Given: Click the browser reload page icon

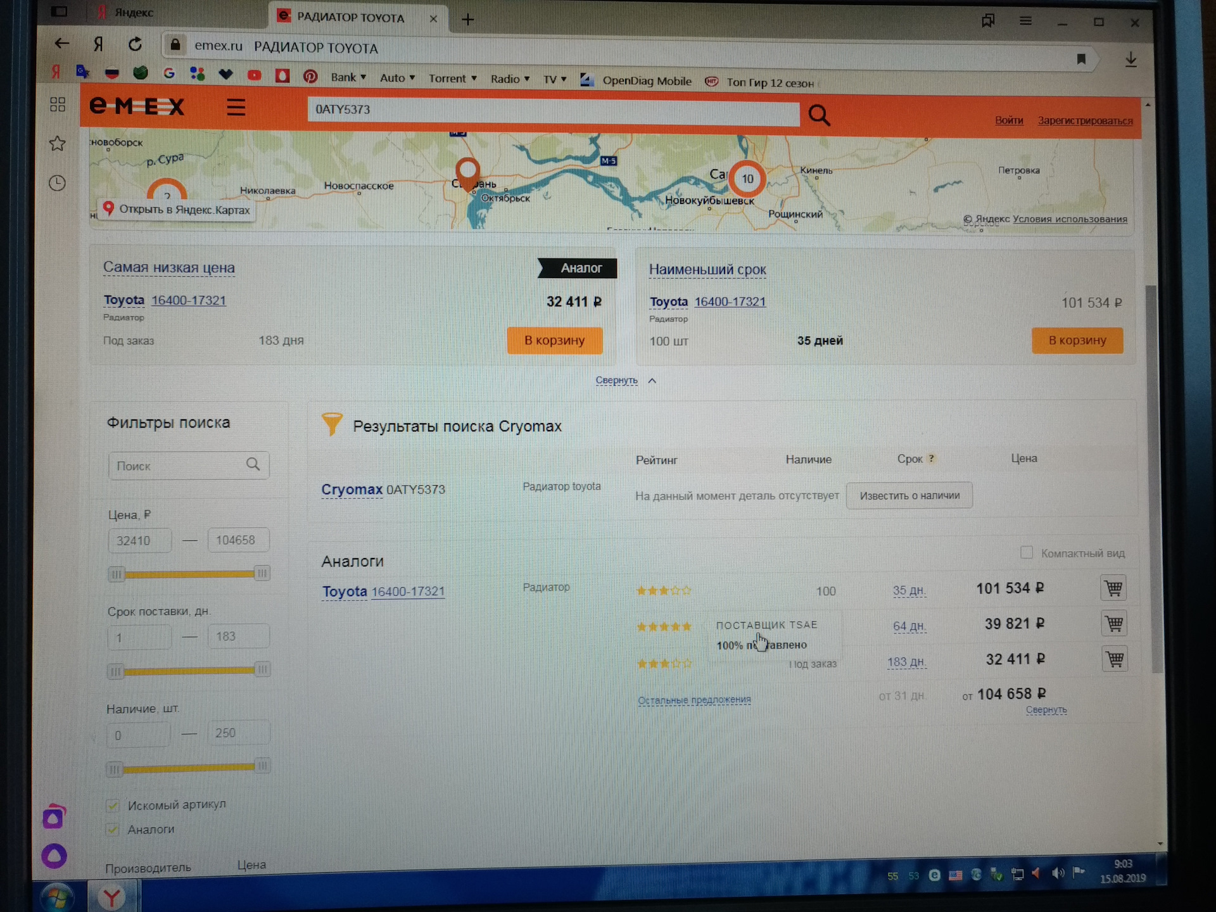Looking at the screenshot, I should [135, 44].
